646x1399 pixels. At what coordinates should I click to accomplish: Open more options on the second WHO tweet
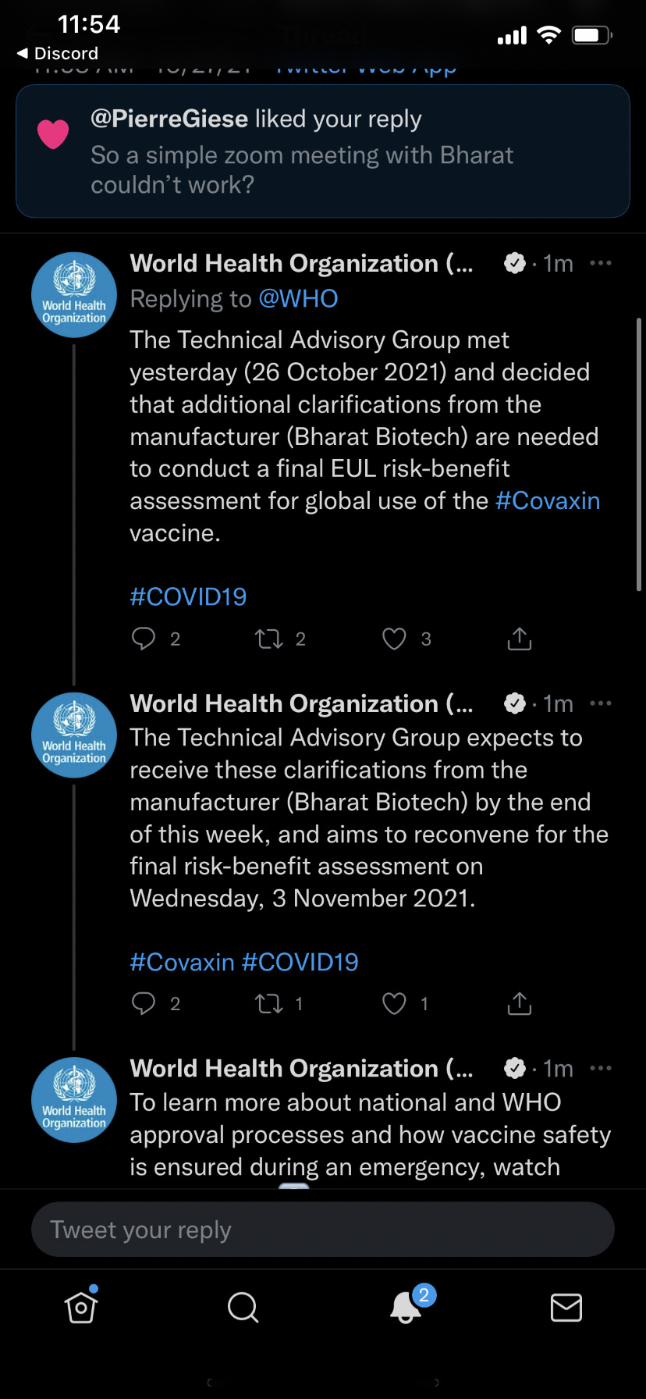click(x=601, y=703)
